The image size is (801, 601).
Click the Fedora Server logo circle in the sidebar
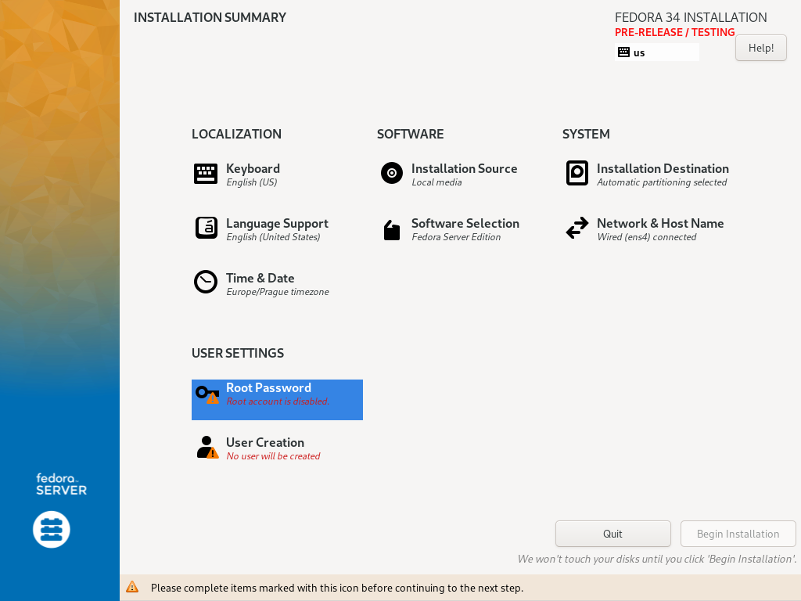point(52,530)
